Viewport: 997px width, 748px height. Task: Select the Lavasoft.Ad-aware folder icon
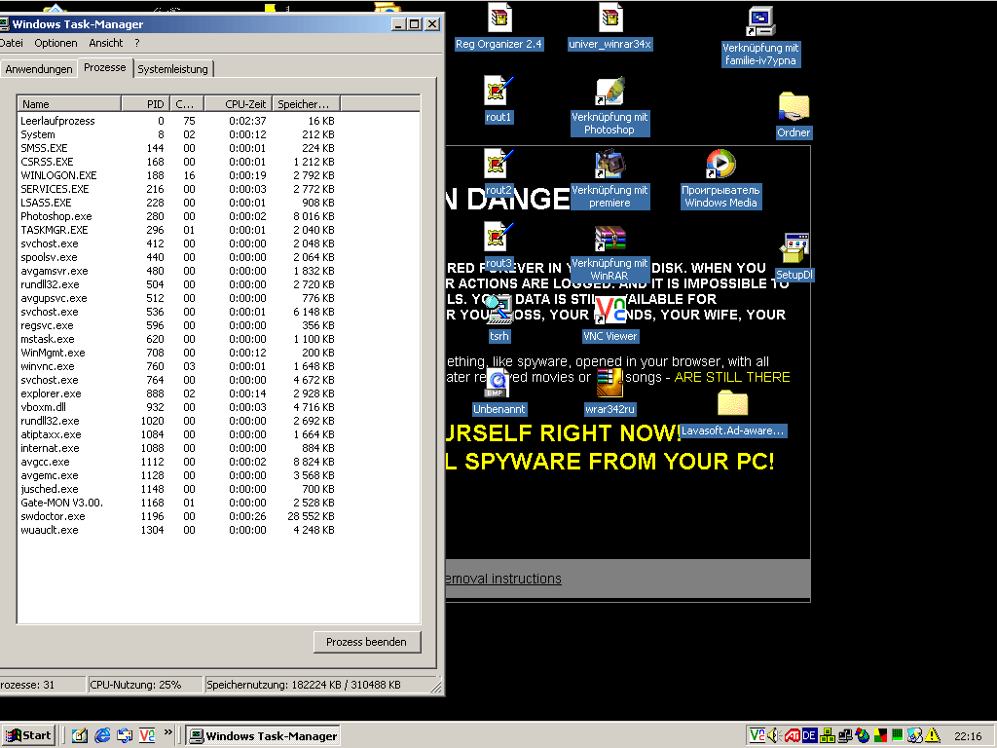point(733,413)
